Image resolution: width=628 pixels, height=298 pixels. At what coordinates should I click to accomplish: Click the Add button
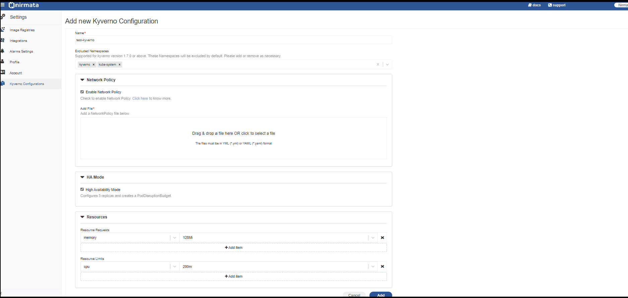[380, 295]
